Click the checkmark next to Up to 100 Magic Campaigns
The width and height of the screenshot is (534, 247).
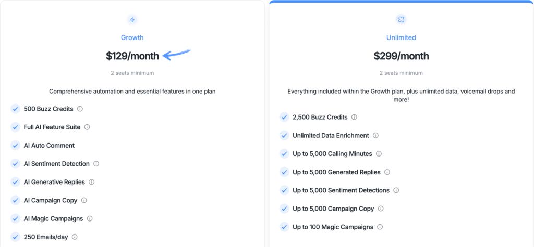pyautogui.click(x=284, y=227)
